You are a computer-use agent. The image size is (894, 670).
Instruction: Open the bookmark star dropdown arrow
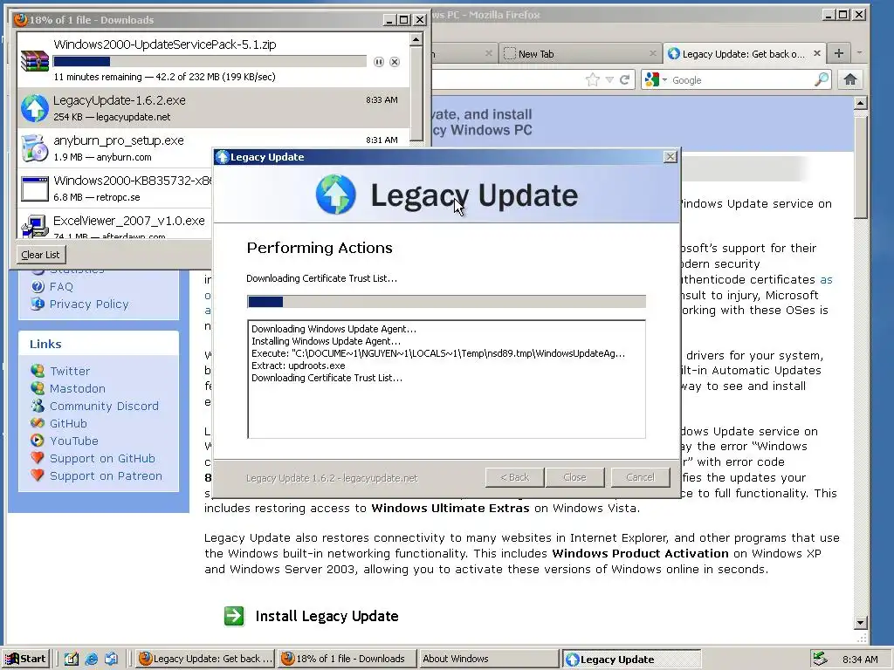coord(609,79)
